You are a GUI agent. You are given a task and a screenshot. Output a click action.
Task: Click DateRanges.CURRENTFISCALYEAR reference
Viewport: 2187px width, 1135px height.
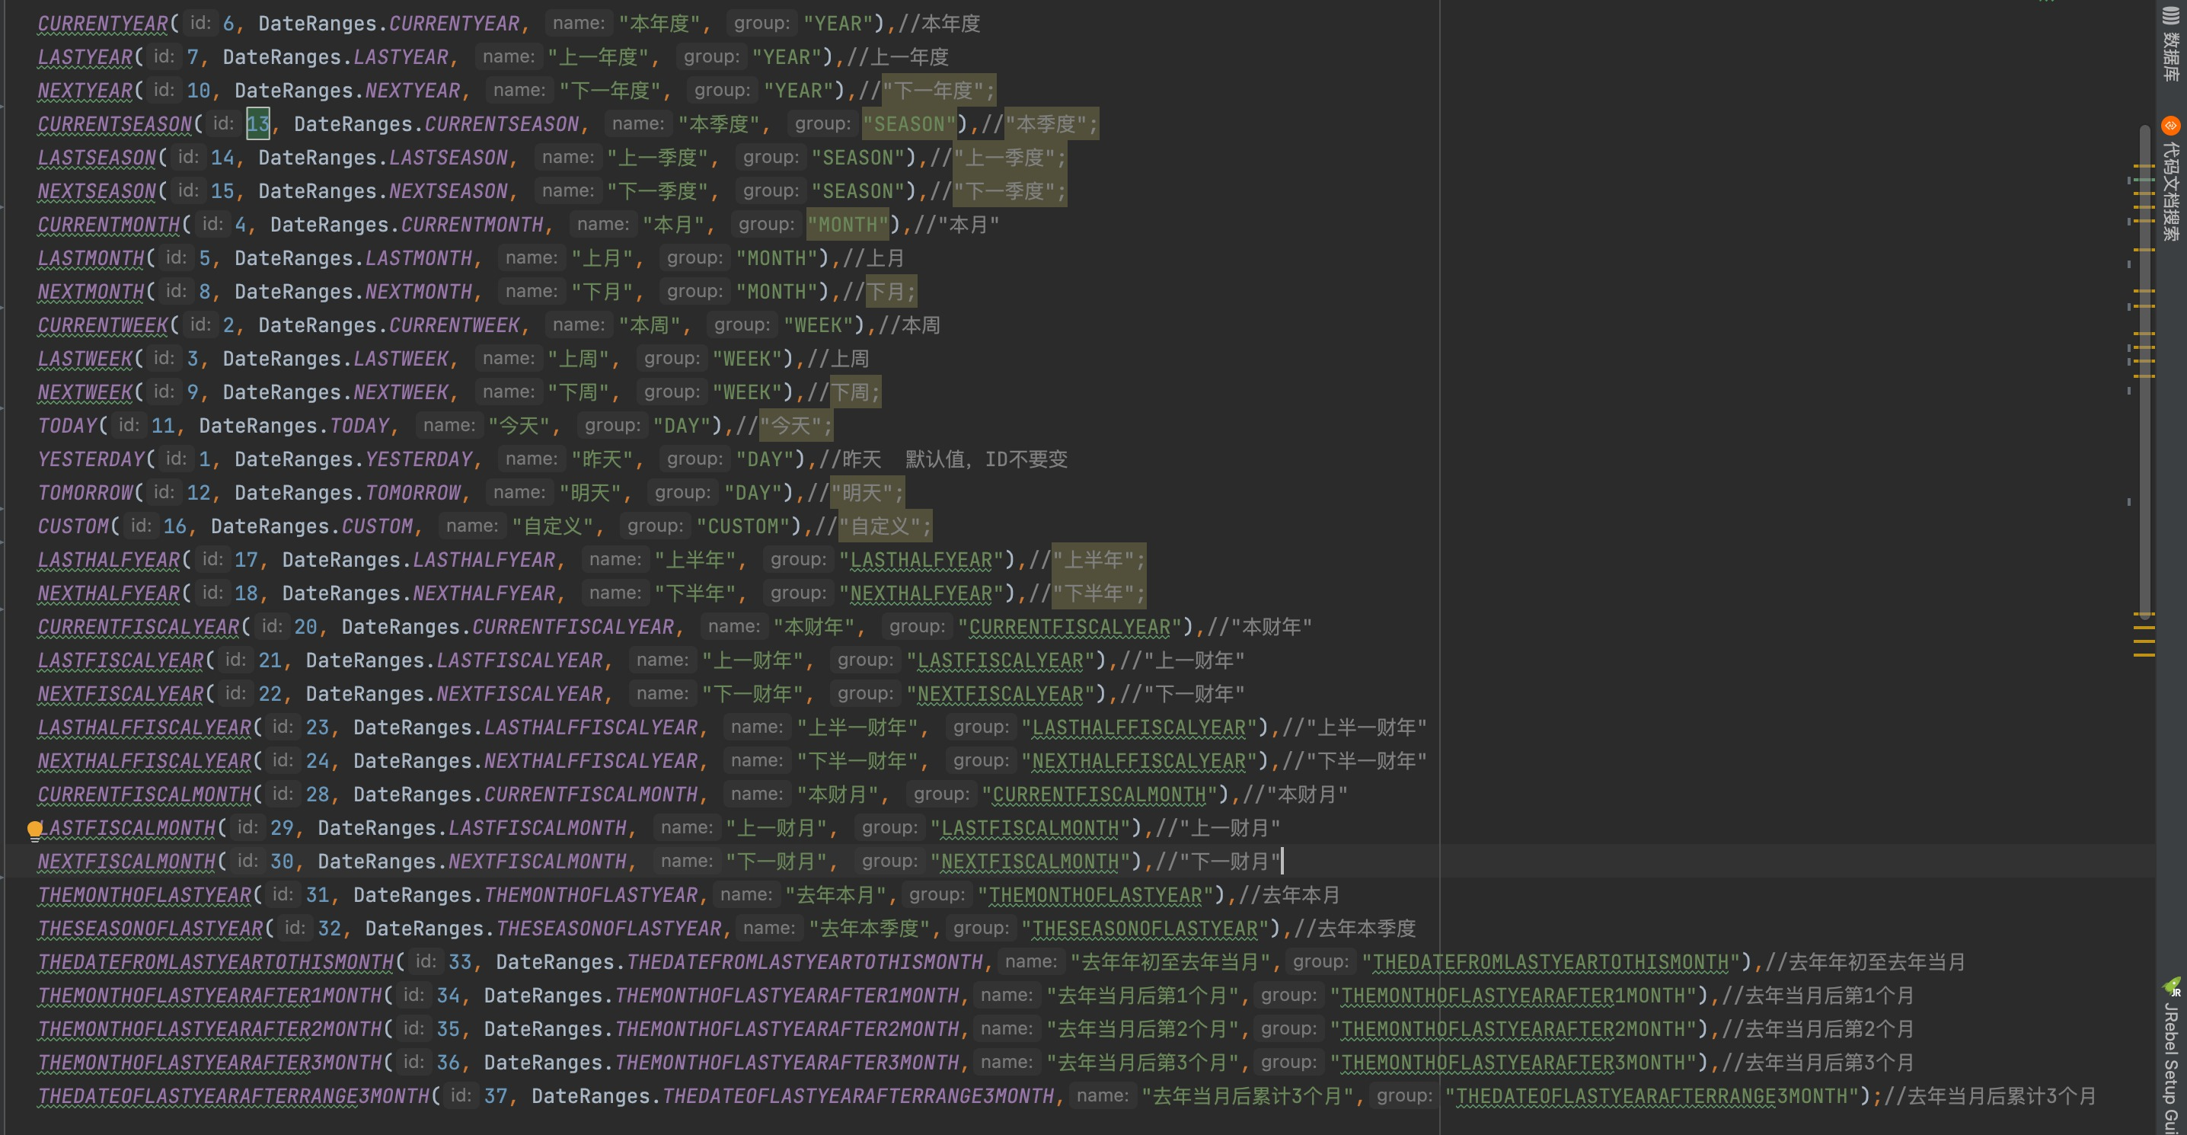click(x=508, y=627)
